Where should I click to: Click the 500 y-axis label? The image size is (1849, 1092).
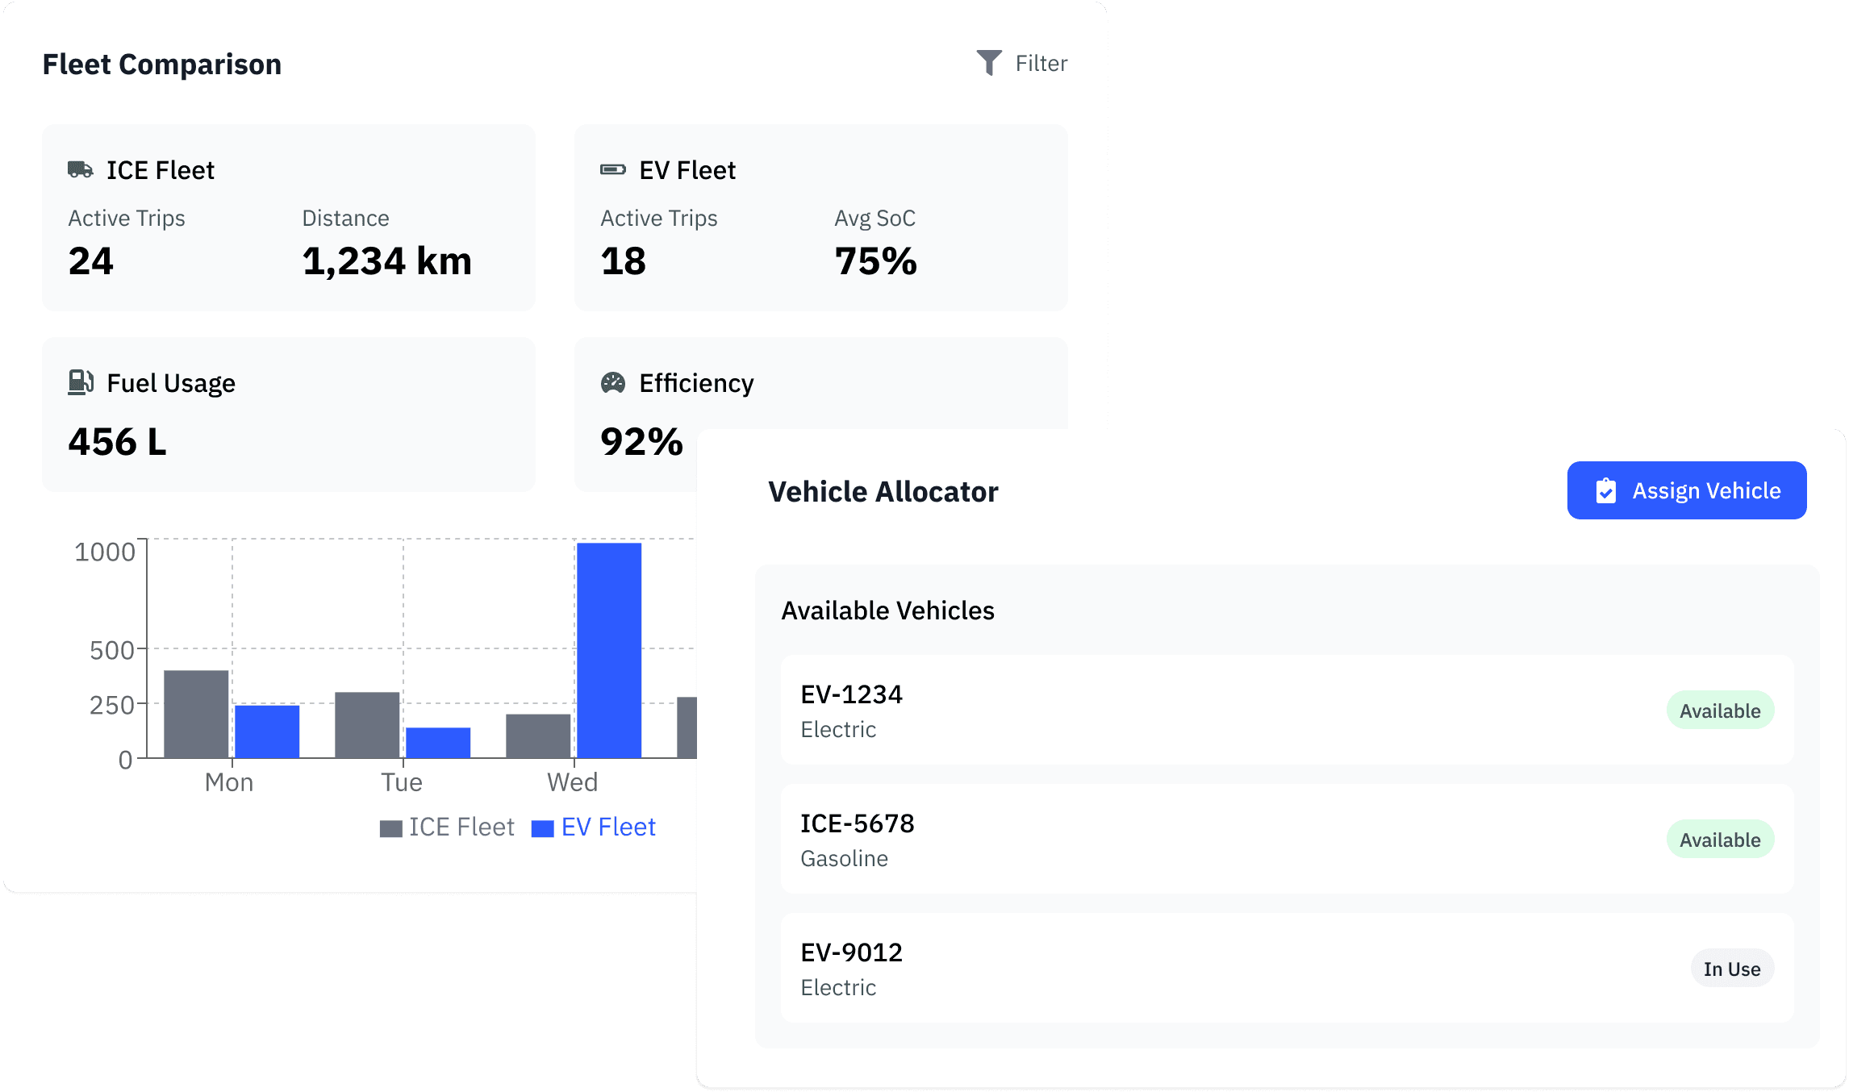coord(112,650)
